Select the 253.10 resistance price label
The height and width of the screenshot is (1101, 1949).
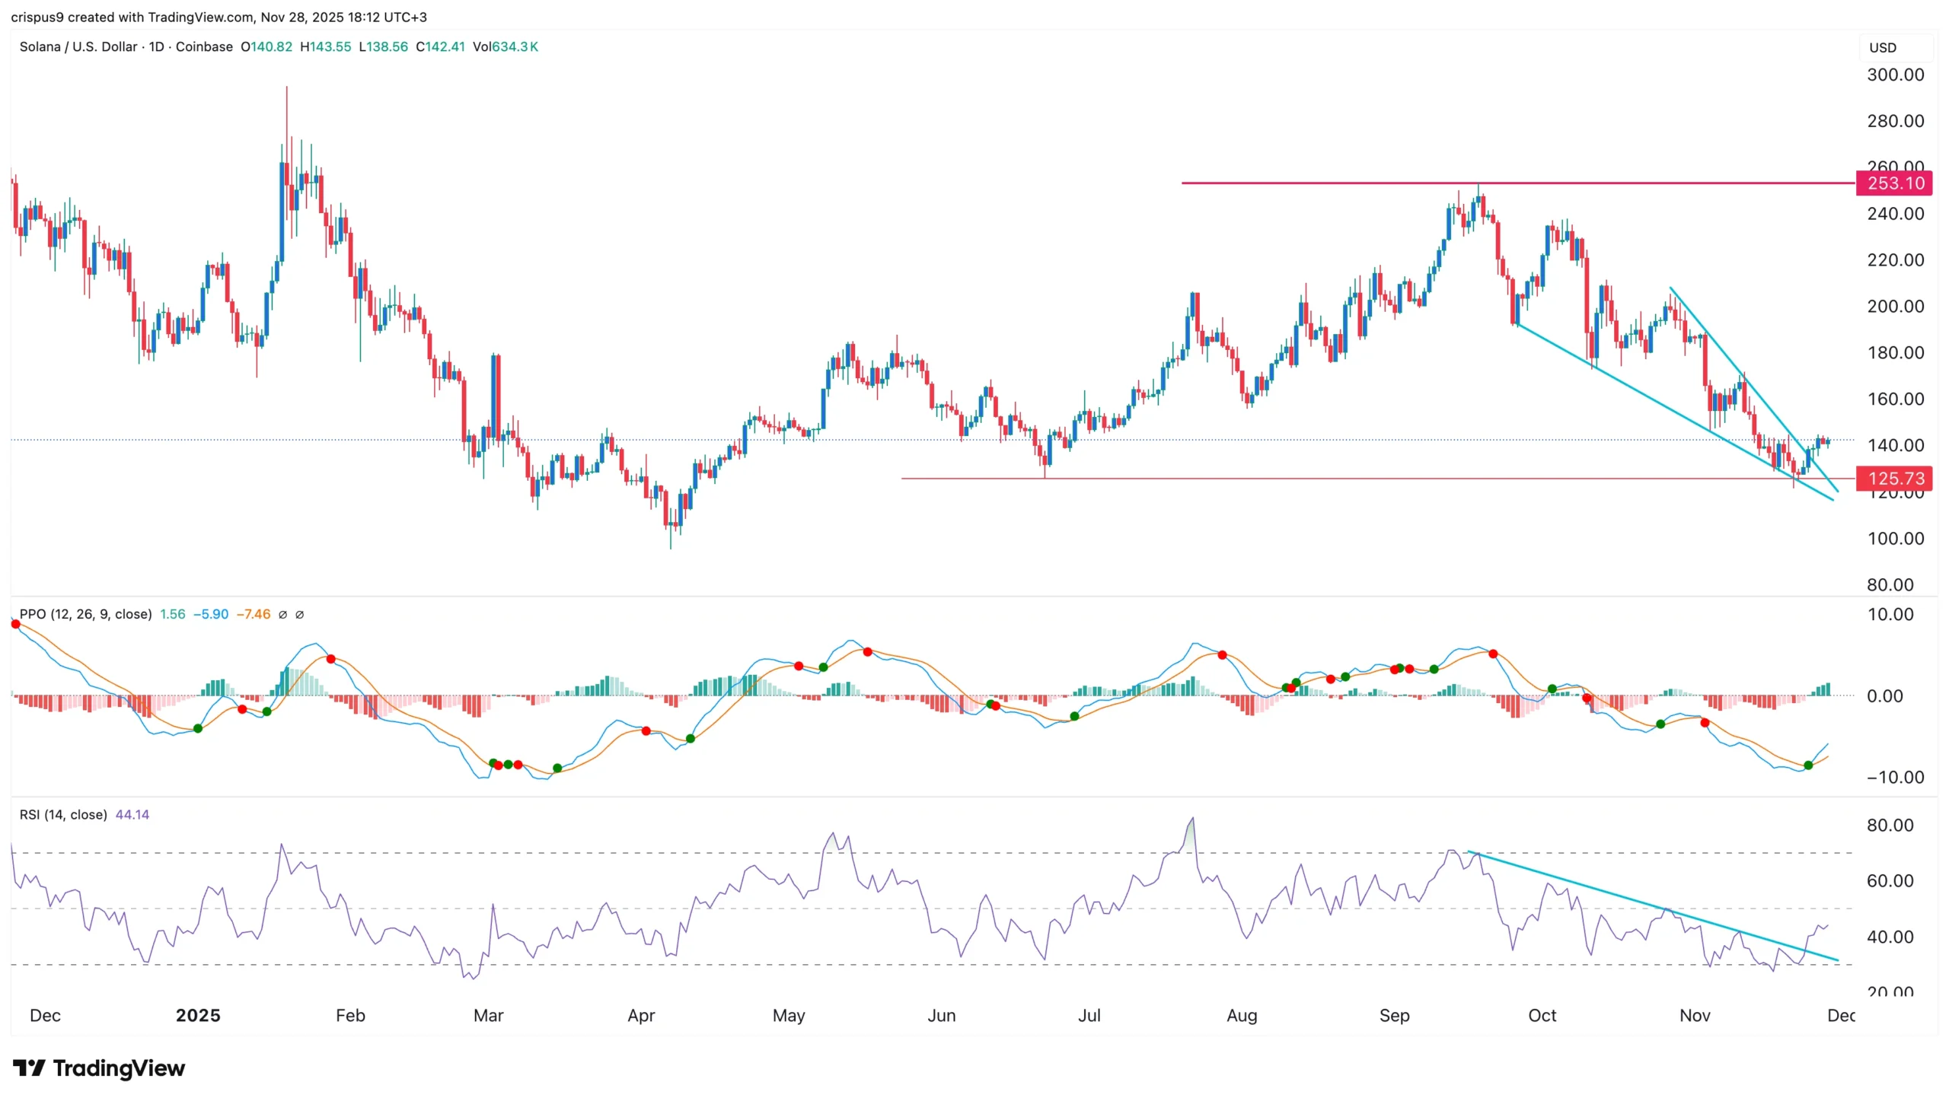tap(1895, 183)
